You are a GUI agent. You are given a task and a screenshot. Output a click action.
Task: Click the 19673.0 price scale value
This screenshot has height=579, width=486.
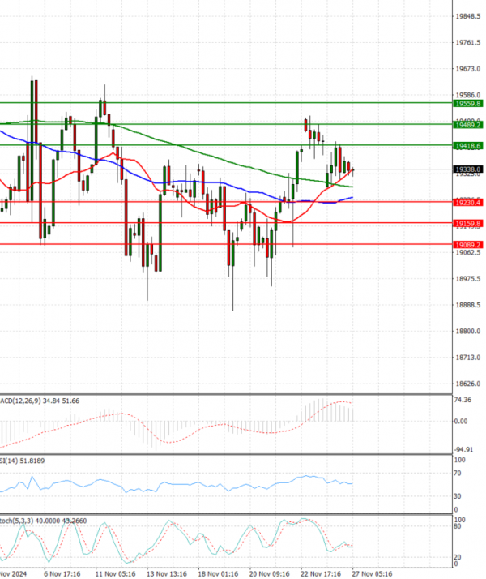[468, 69]
